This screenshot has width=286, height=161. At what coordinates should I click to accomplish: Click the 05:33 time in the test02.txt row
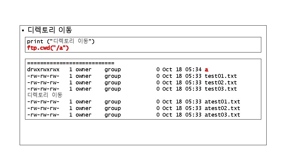193,83
